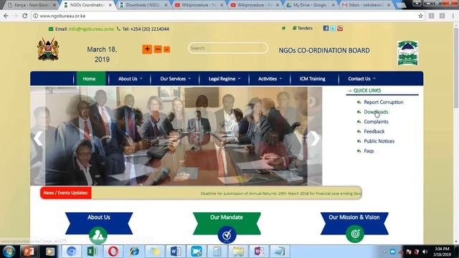Screen dimensions: 459x258
Task: Bookmark page using the star icon
Action: [421, 16]
